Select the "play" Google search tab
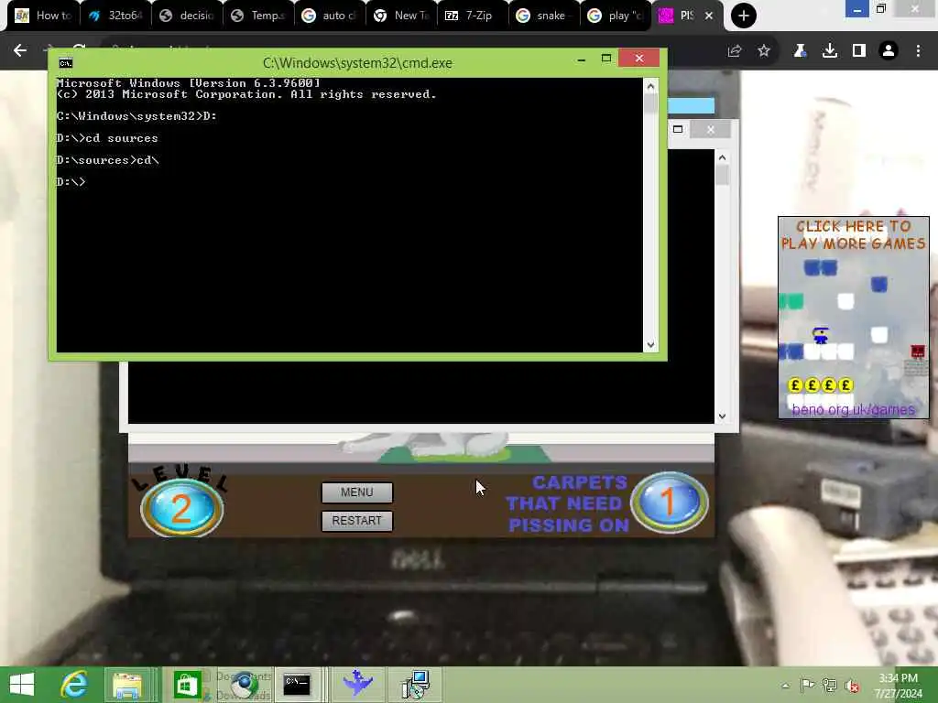 [x=616, y=16]
